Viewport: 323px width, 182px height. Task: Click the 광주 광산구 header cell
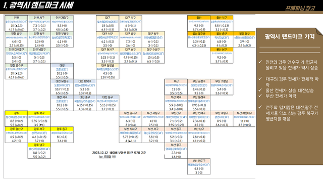click(x=17, y=129)
